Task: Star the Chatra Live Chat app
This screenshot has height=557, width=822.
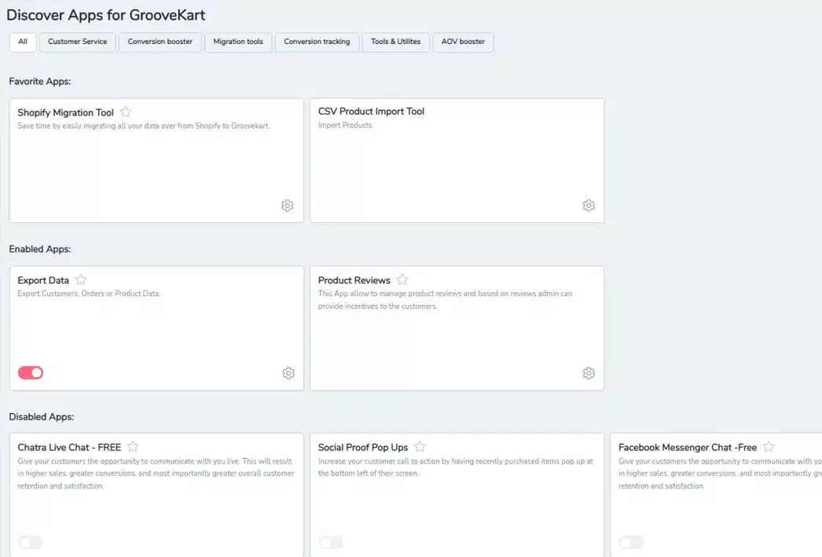Action: 133,447
